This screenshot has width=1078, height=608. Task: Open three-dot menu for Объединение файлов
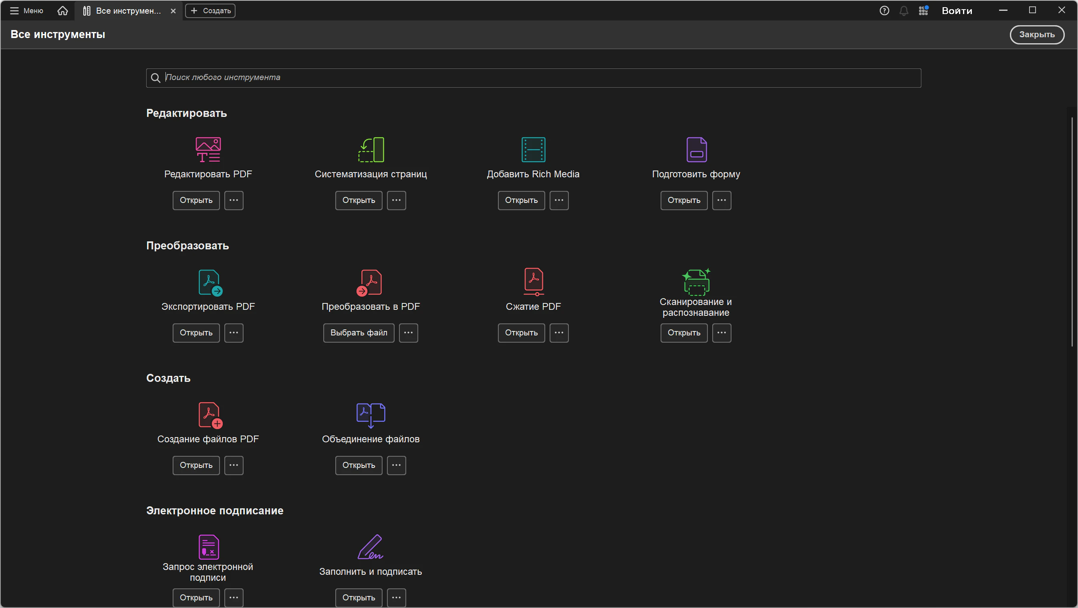396,465
